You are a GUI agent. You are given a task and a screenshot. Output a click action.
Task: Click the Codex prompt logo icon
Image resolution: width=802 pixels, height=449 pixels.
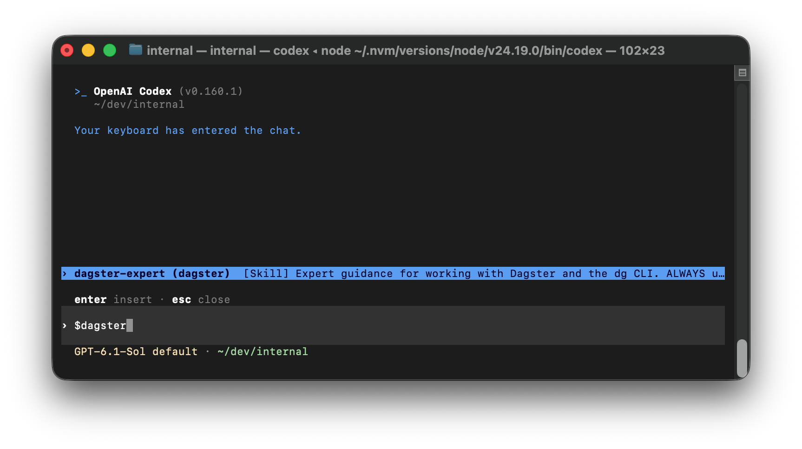(x=80, y=92)
